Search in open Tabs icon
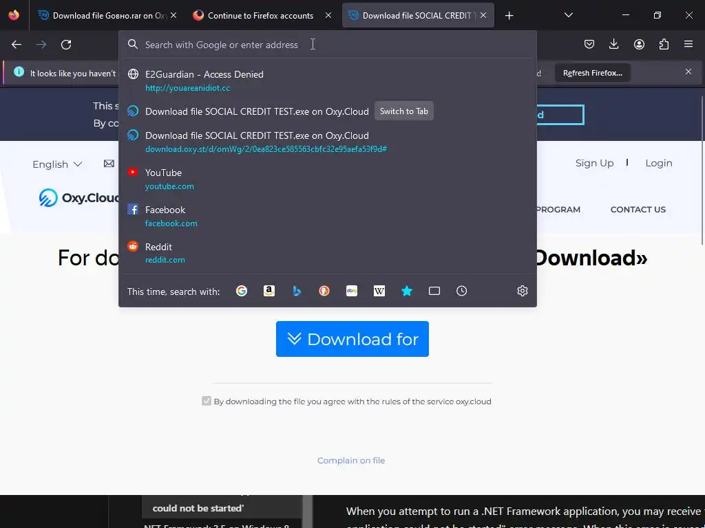This screenshot has height=528, width=705. pyautogui.click(x=434, y=291)
